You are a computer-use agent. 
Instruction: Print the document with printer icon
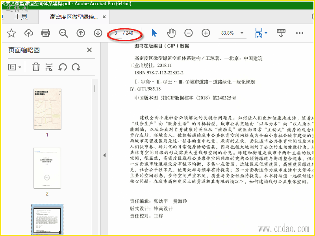(46, 33)
